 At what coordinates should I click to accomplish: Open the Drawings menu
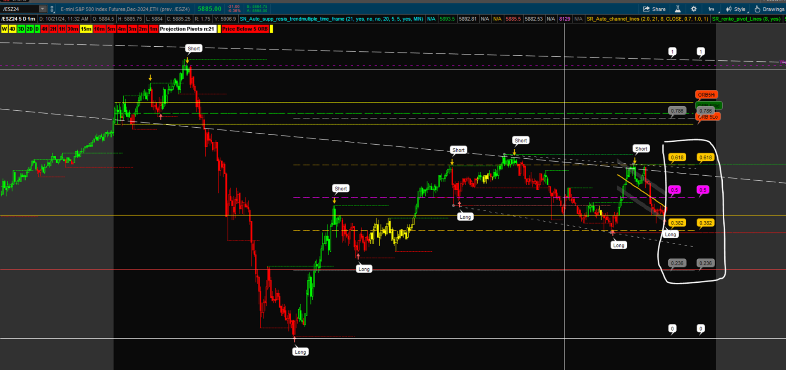769,9
